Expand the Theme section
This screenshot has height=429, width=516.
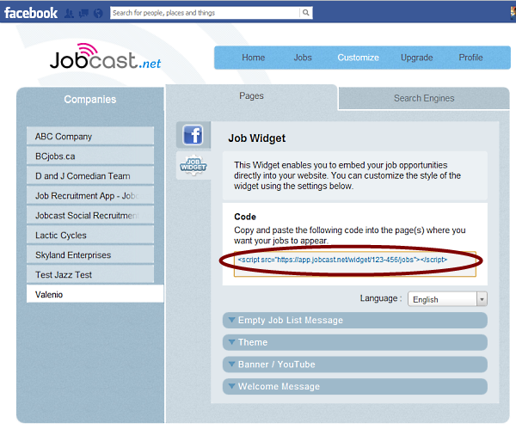pyautogui.click(x=354, y=342)
